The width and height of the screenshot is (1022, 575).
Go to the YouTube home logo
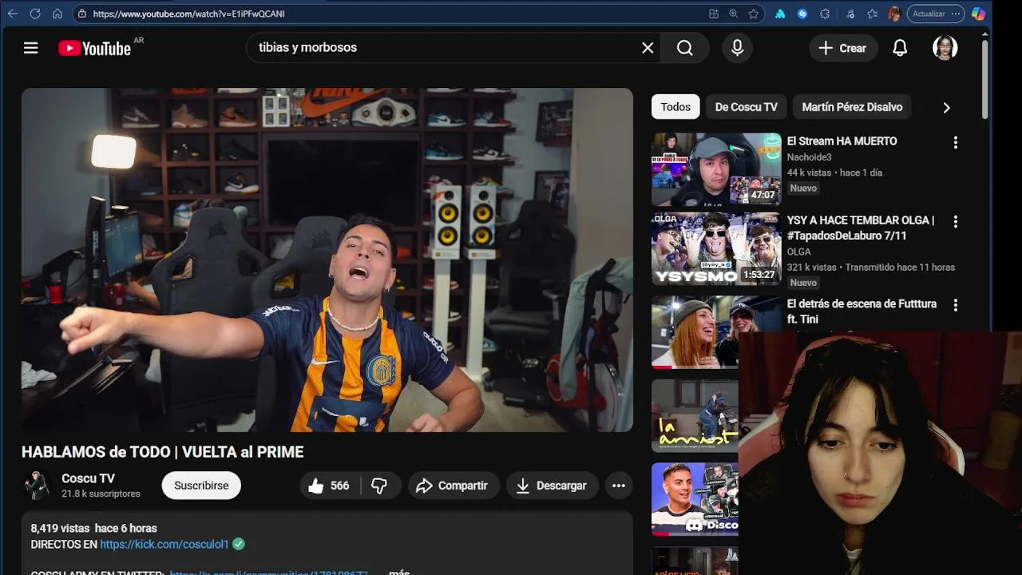[x=94, y=49]
